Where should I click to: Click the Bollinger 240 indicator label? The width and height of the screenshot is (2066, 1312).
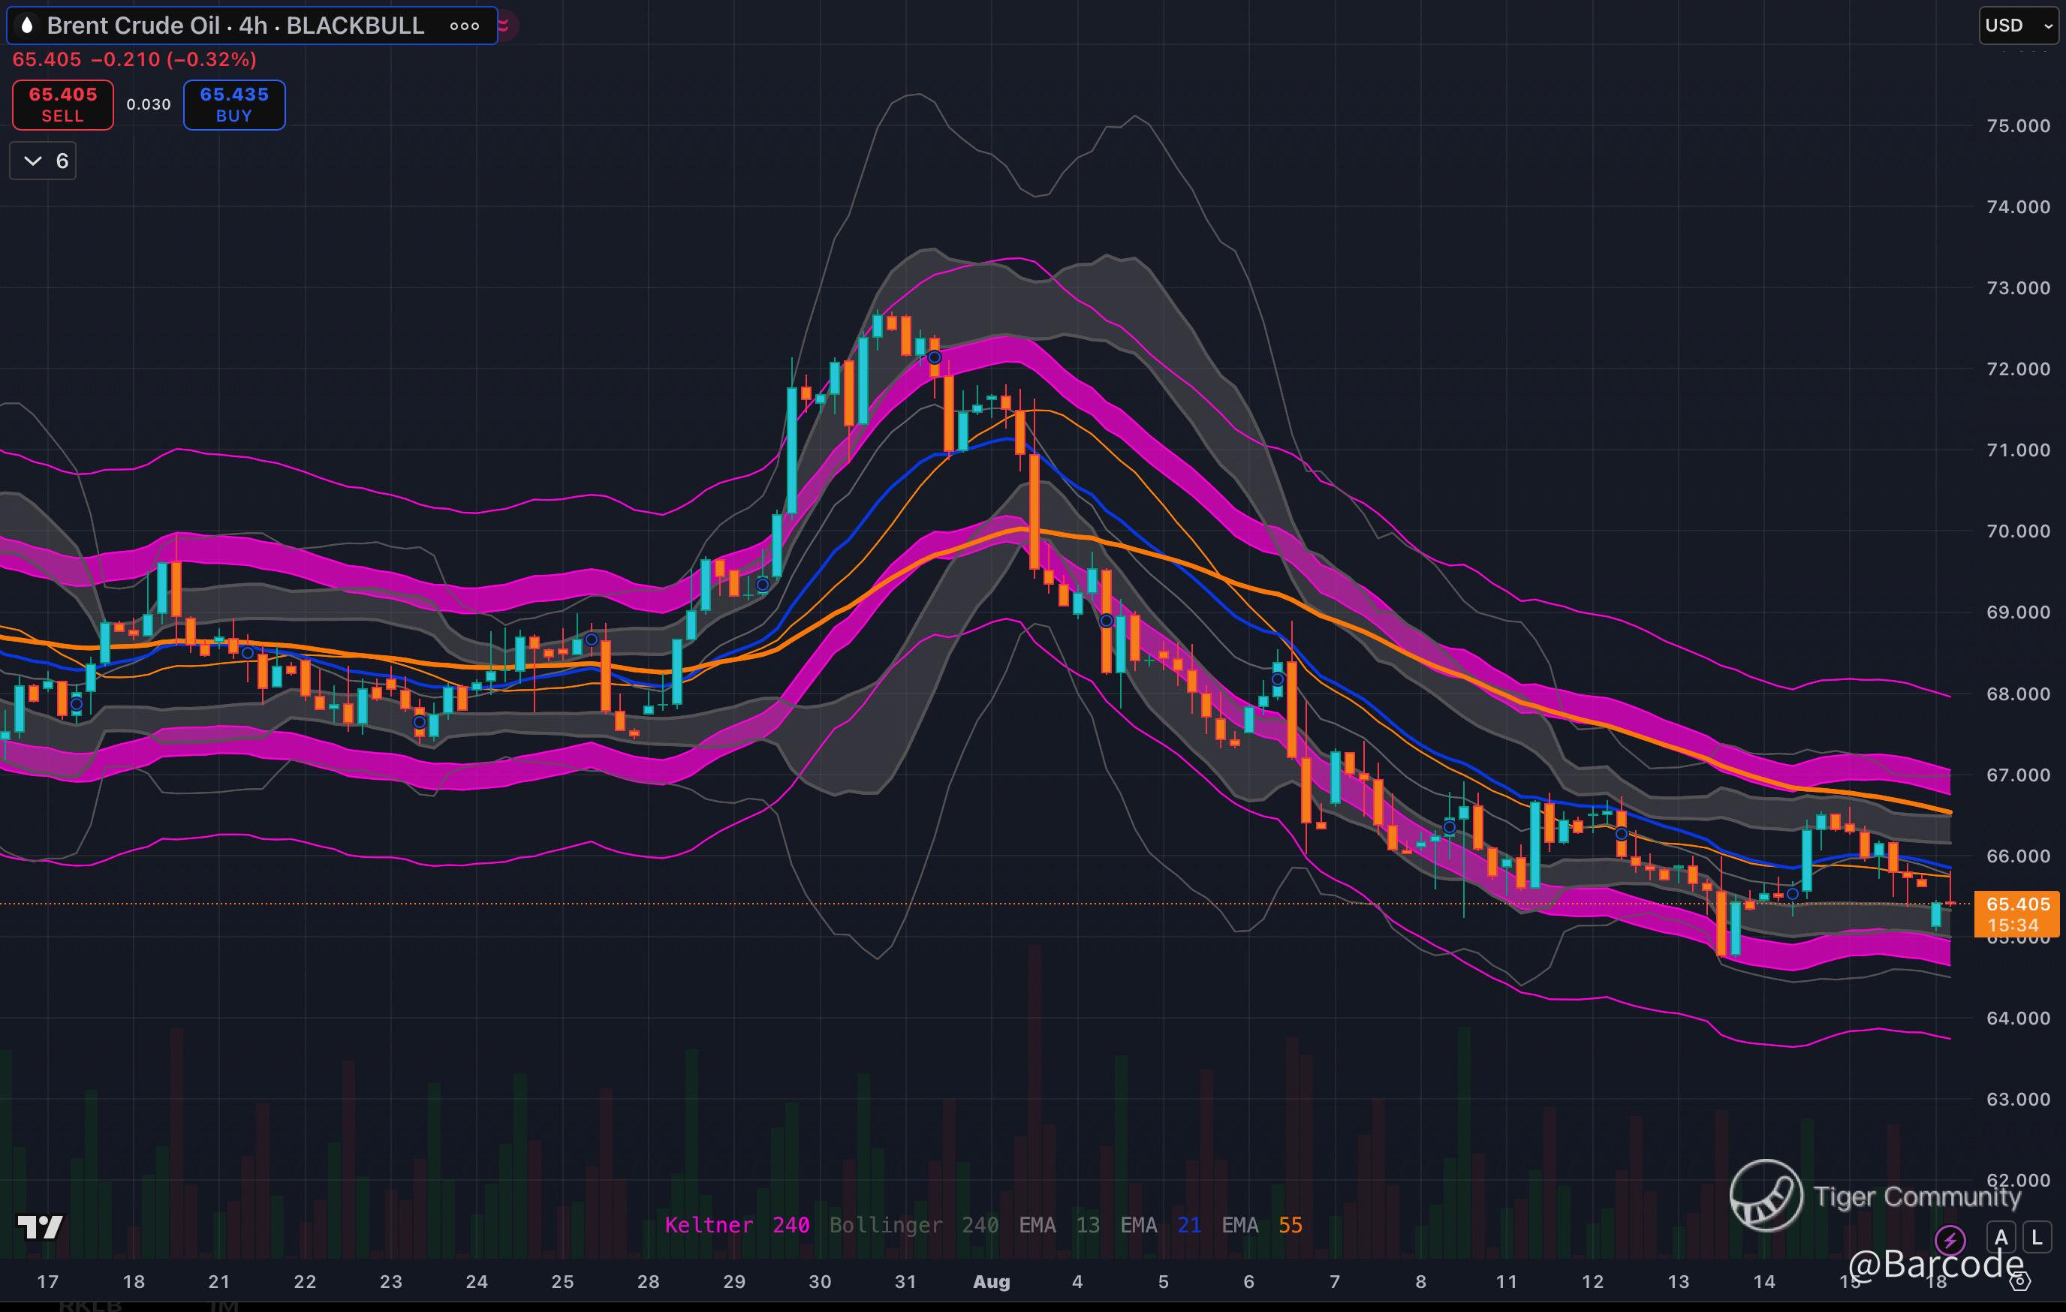point(913,1226)
